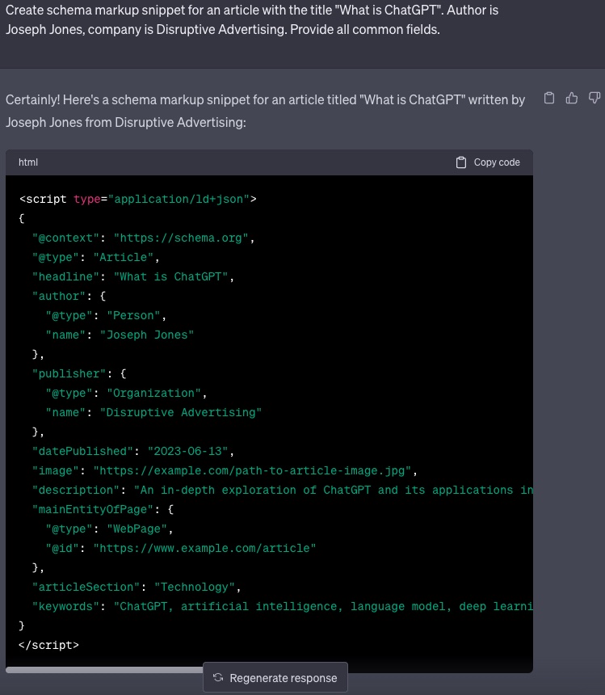The width and height of the screenshot is (605, 695).
Task: Click the copy response clipboard icon
Action: (x=549, y=99)
